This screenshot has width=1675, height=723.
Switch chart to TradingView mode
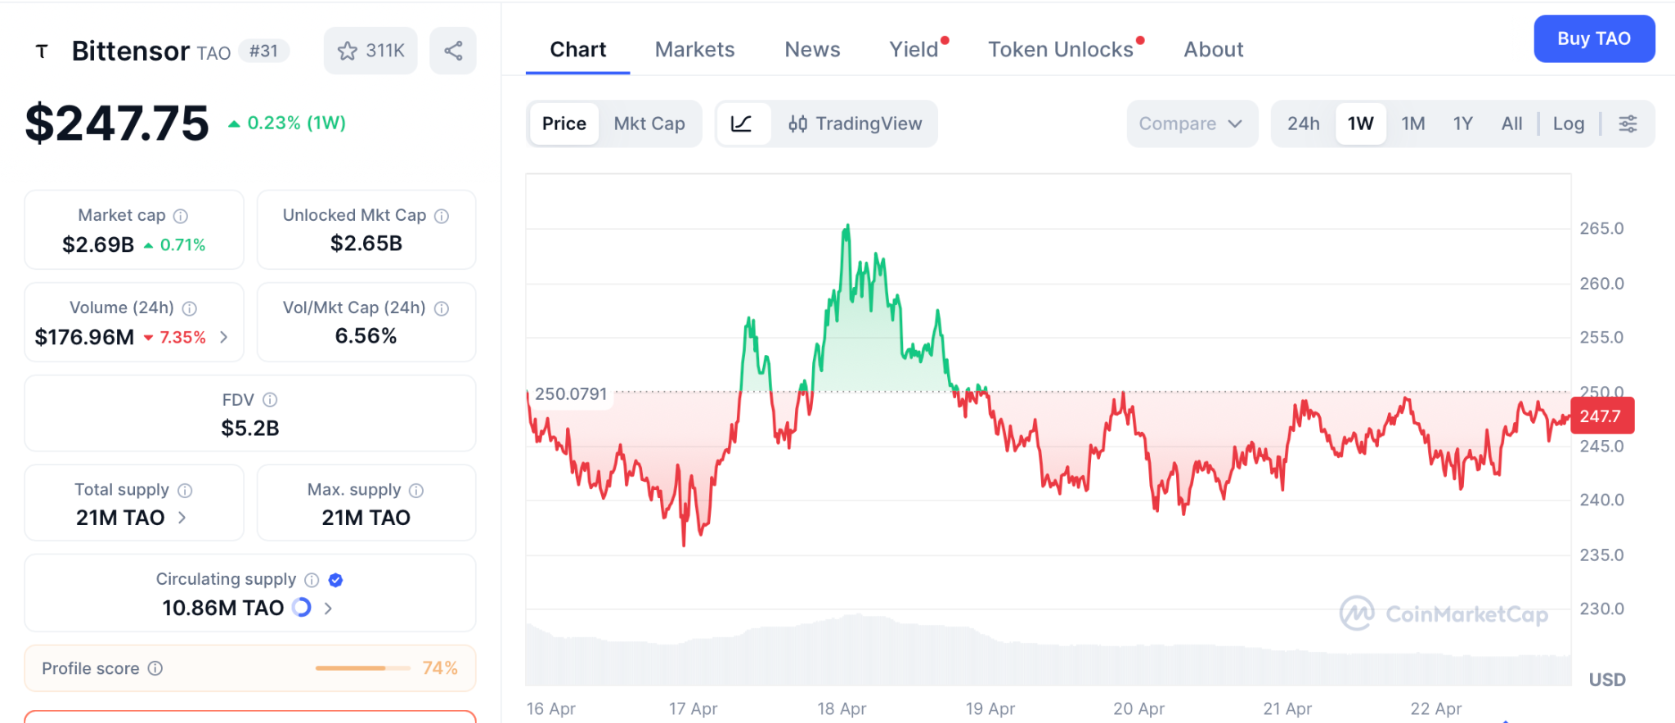tap(855, 123)
